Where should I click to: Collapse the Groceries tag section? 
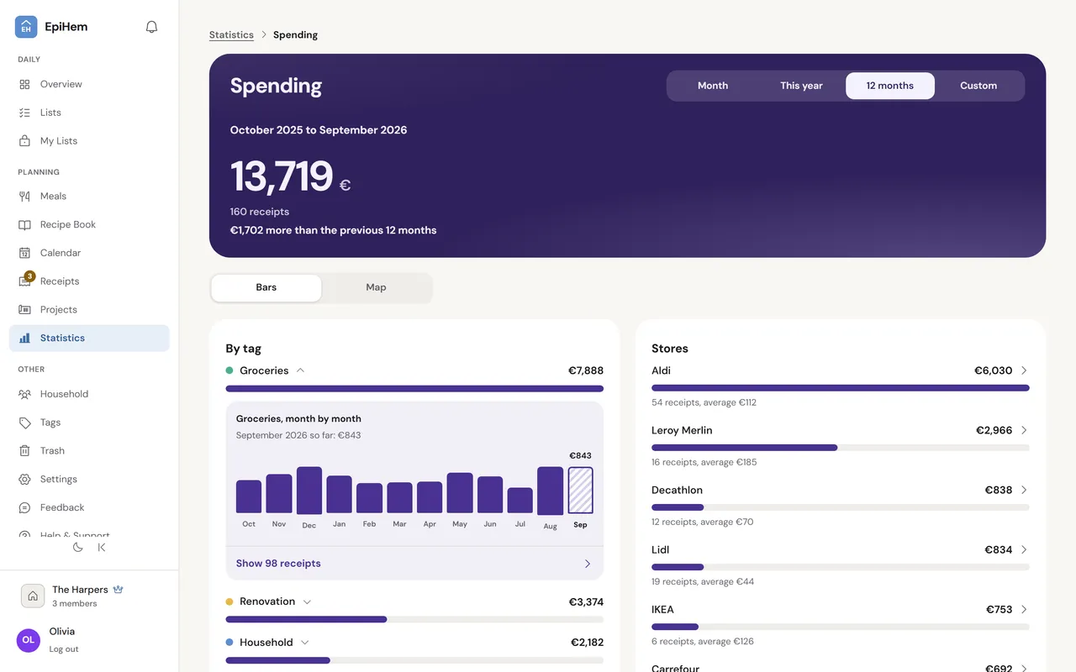(300, 370)
